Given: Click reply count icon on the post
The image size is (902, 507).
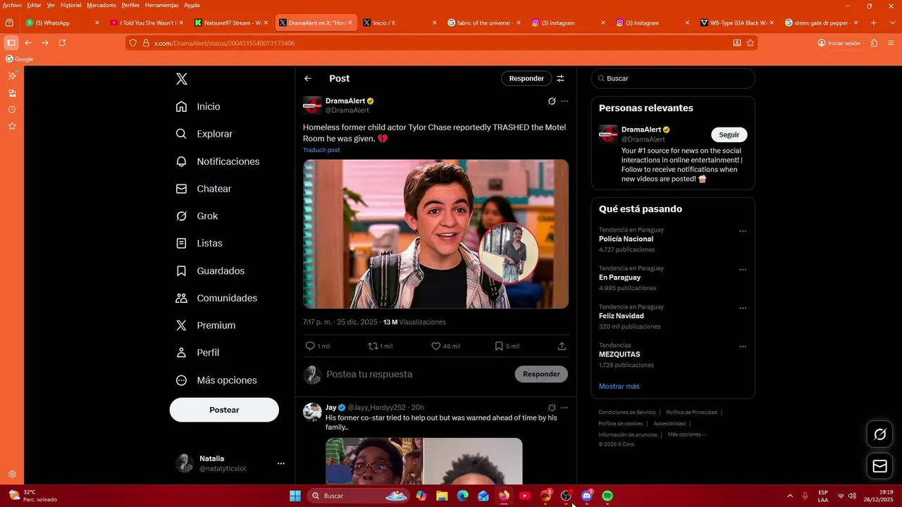Looking at the screenshot, I should pos(310,346).
